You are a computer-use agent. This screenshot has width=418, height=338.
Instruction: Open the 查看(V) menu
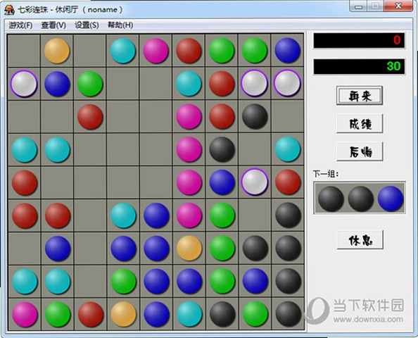(x=53, y=25)
